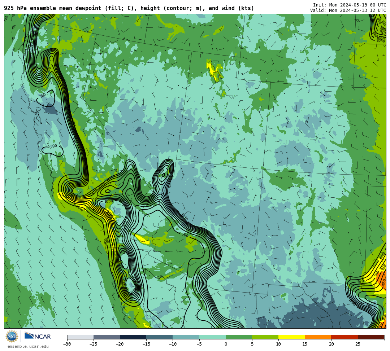Pick the light gray -30 to -25 colorbar segment
390x351 pixels.
pos(80,337)
